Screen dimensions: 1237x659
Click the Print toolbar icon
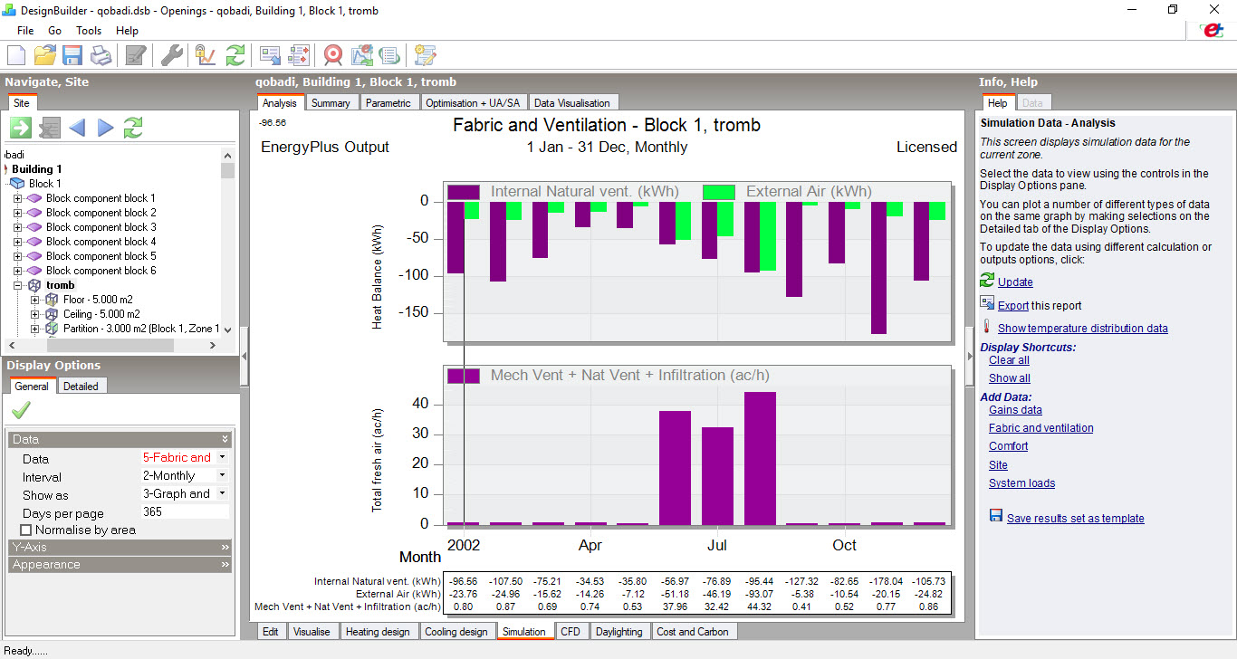101,55
